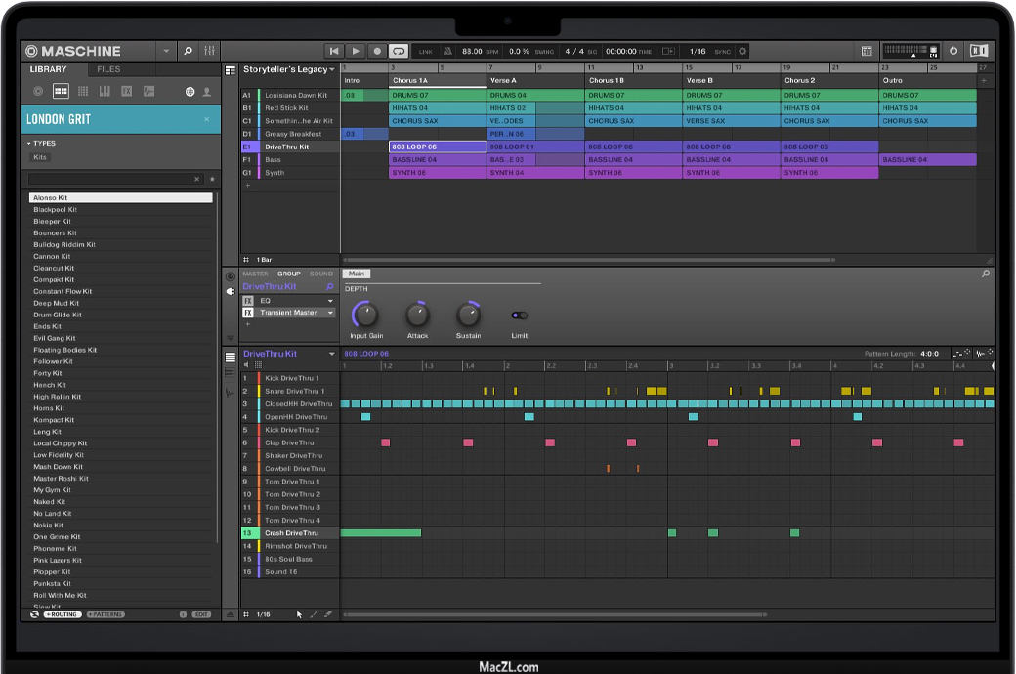The height and width of the screenshot is (674, 1016).
Task: Expand the Transient Master plugin dropdown
Action: 330,313
